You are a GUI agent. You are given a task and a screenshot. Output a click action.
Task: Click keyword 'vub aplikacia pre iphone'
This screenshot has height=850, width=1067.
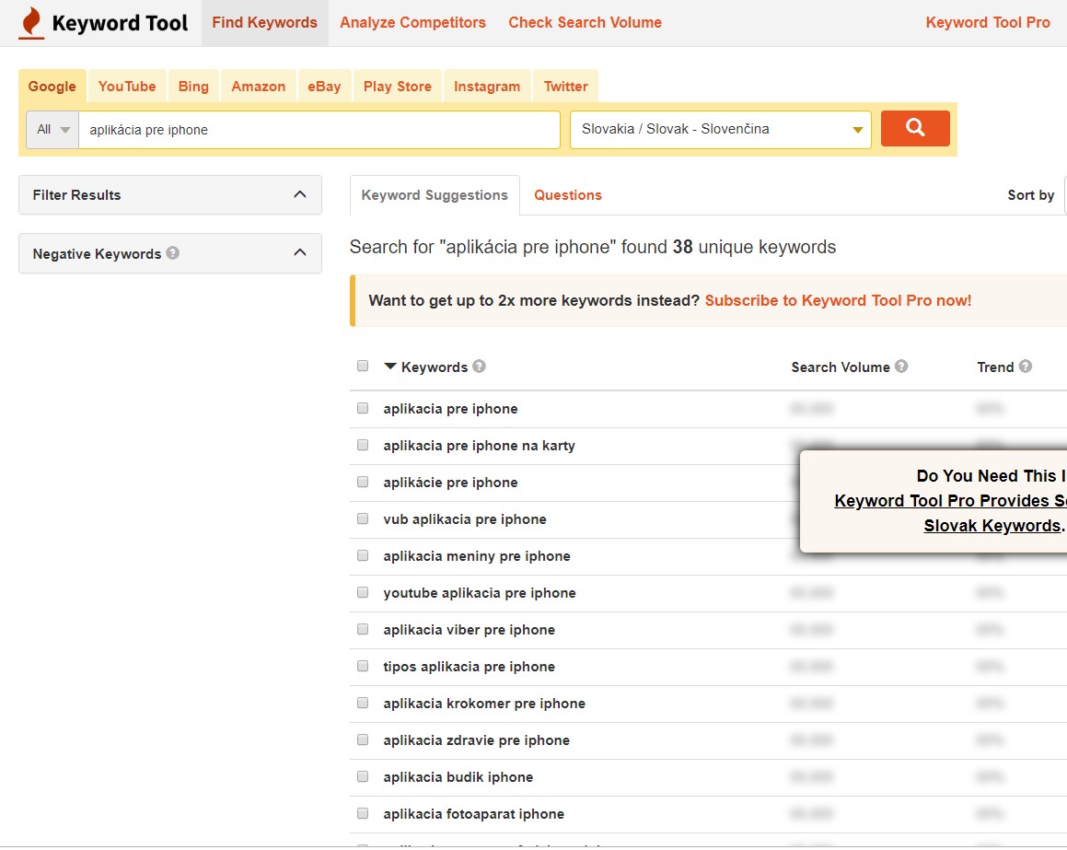(x=465, y=519)
